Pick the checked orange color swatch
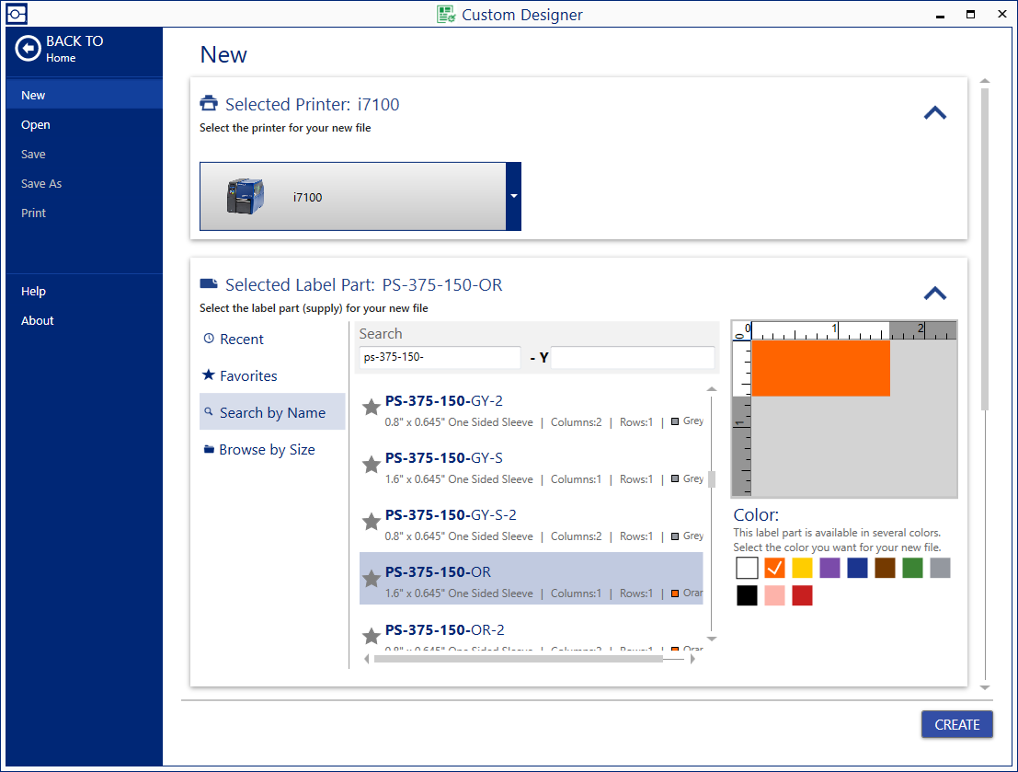The image size is (1018, 772). [774, 568]
